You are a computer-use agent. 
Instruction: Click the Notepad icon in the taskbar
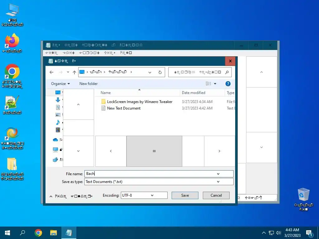[69, 233]
